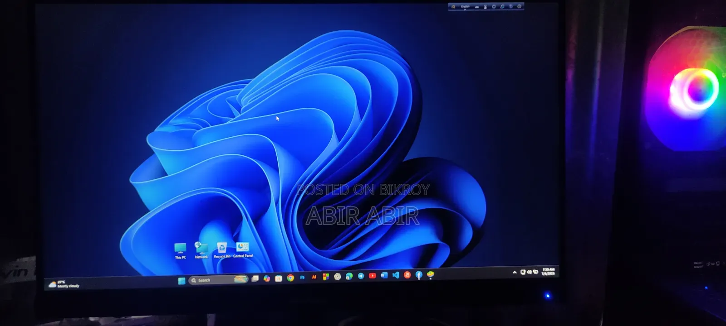Click the settings gear in top toolbar
Image resolution: width=726 pixels, height=326 pixels.
(x=494, y=6)
